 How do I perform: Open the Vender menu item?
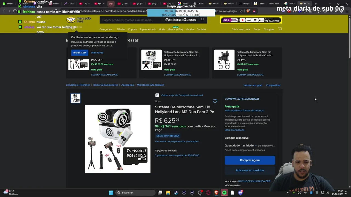[x=190, y=29]
